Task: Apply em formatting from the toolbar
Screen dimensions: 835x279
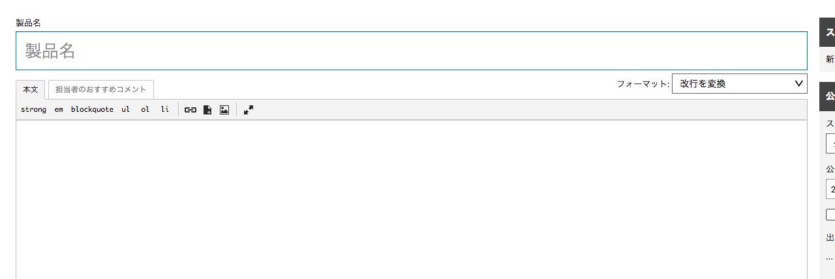Action: pos(59,109)
